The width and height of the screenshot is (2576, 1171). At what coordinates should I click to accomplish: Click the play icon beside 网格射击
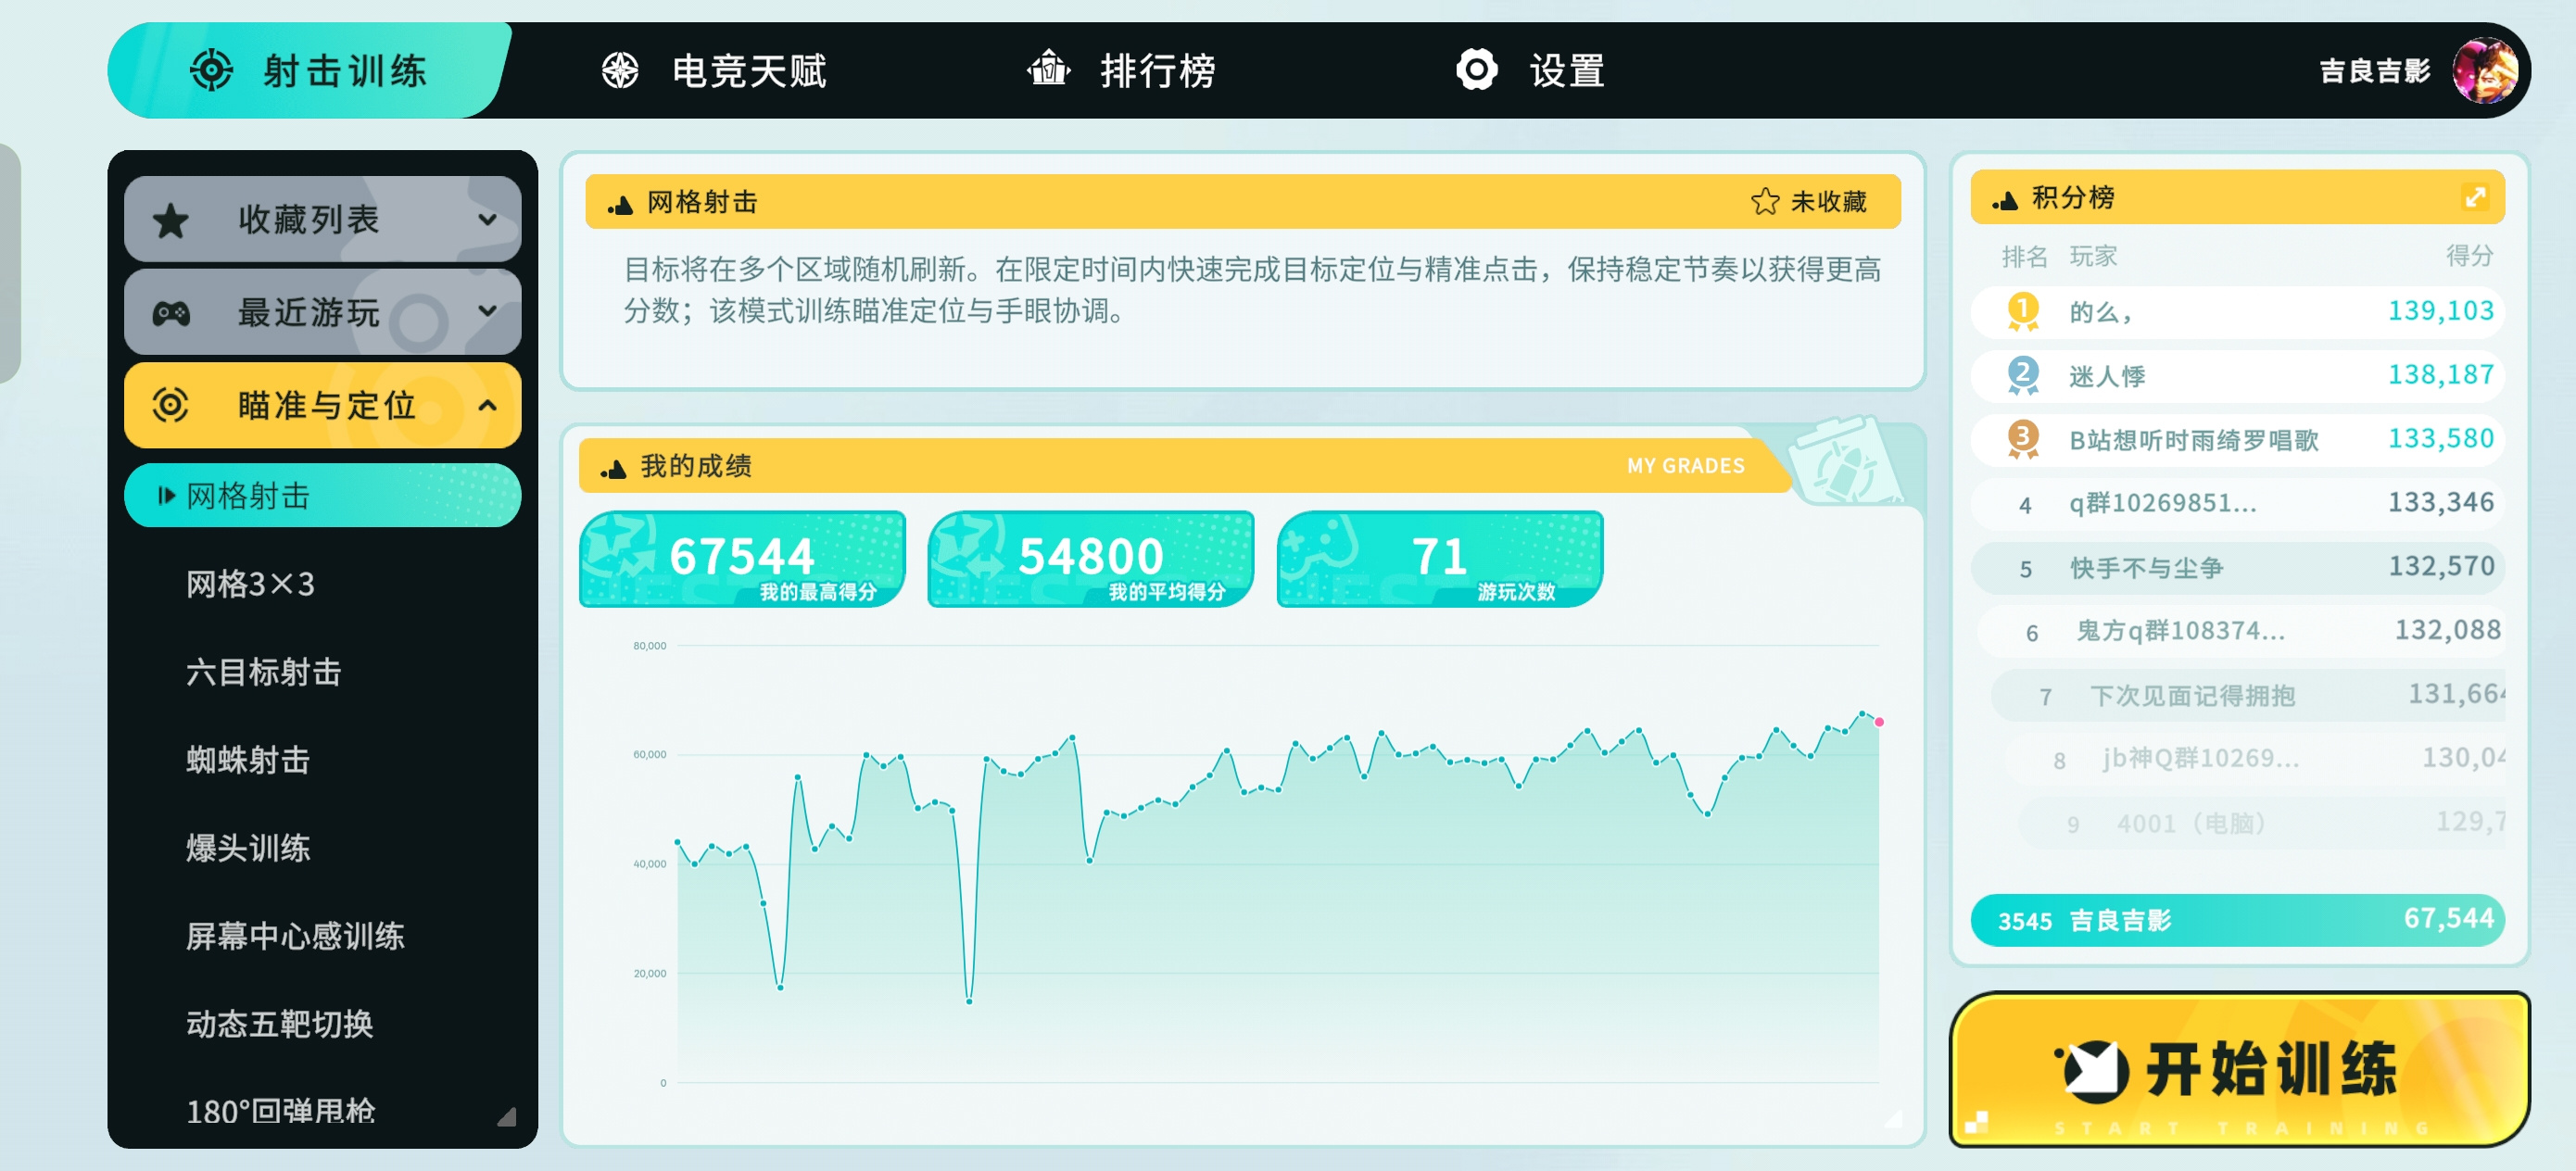pos(166,495)
